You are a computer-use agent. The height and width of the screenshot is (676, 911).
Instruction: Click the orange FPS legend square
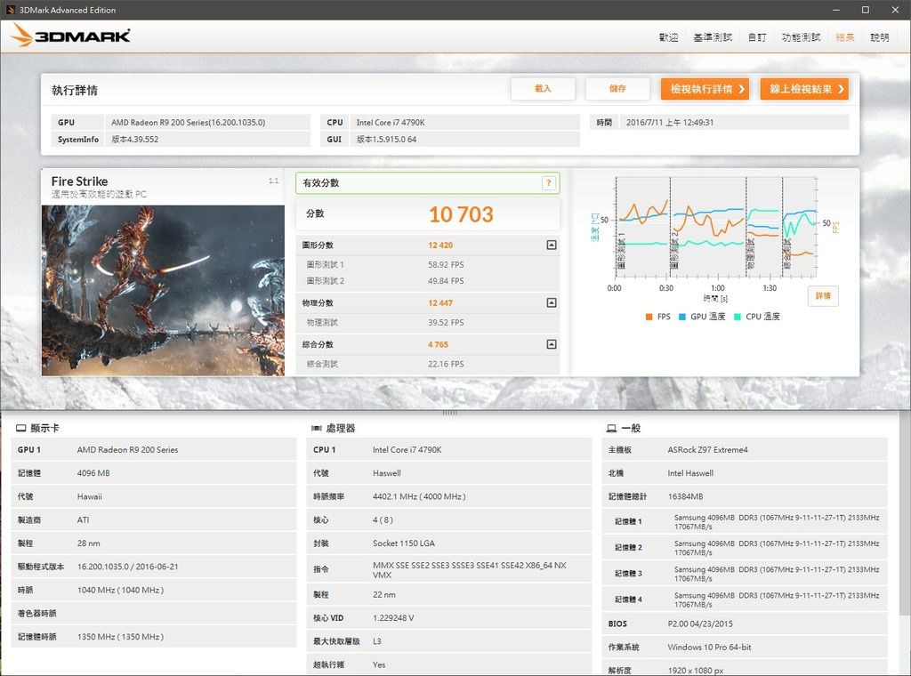pos(649,317)
